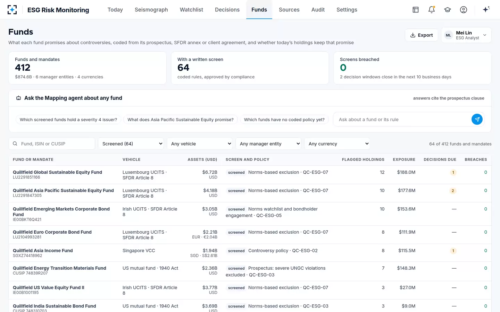
Task: Sort by Flagged Holdings column header
Action: (x=363, y=159)
